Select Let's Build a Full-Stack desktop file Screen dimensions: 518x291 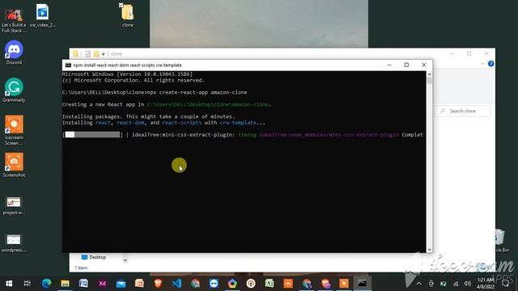[x=14, y=19]
